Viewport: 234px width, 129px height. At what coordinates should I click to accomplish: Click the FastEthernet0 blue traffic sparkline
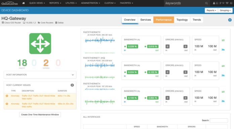(100, 40)
